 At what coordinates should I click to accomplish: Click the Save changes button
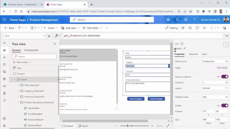(x=136, y=99)
